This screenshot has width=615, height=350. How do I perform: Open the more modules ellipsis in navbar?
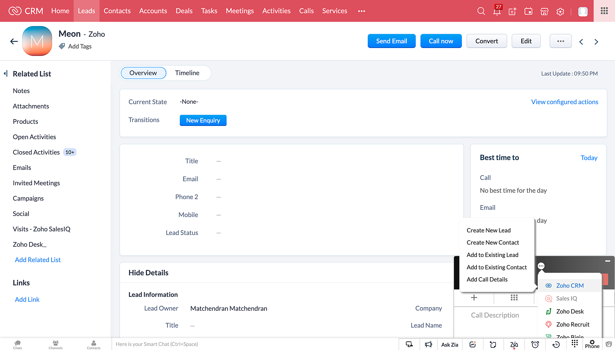click(362, 11)
